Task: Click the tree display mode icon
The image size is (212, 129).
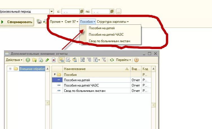Action: [x=68, y=60]
